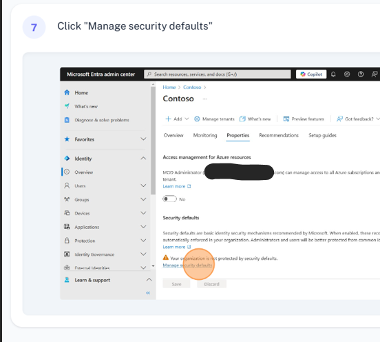Open the Copilot button
This screenshot has width=380, height=342.
(311, 74)
